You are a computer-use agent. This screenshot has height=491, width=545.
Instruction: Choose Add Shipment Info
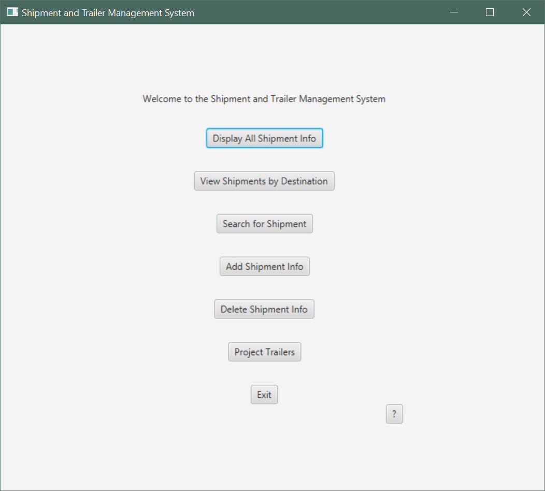coord(264,267)
